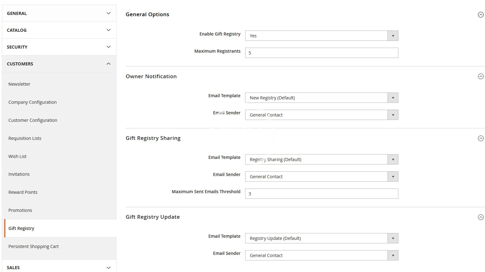The height and width of the screenshot is (272, 485).
Task: Collapse the CUSTOMERS sidebar group
Action: pos(59,64)
